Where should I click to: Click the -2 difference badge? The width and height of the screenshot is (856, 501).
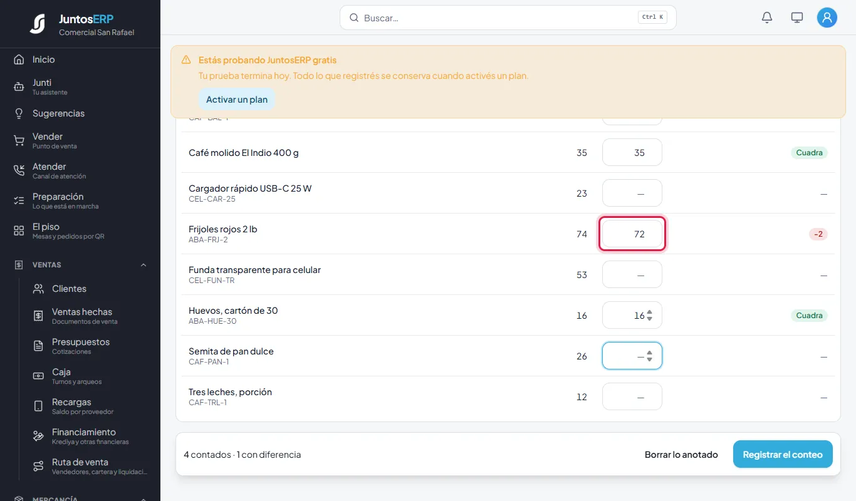(818, 234)
